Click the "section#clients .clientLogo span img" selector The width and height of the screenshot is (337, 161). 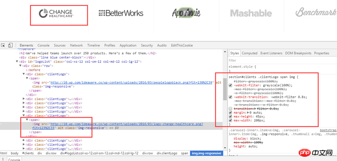click(x=262, y=77)
